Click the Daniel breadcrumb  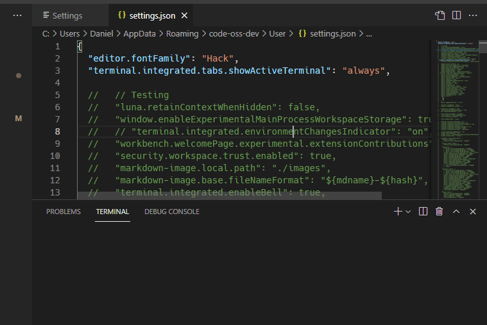tap(101, 33)
